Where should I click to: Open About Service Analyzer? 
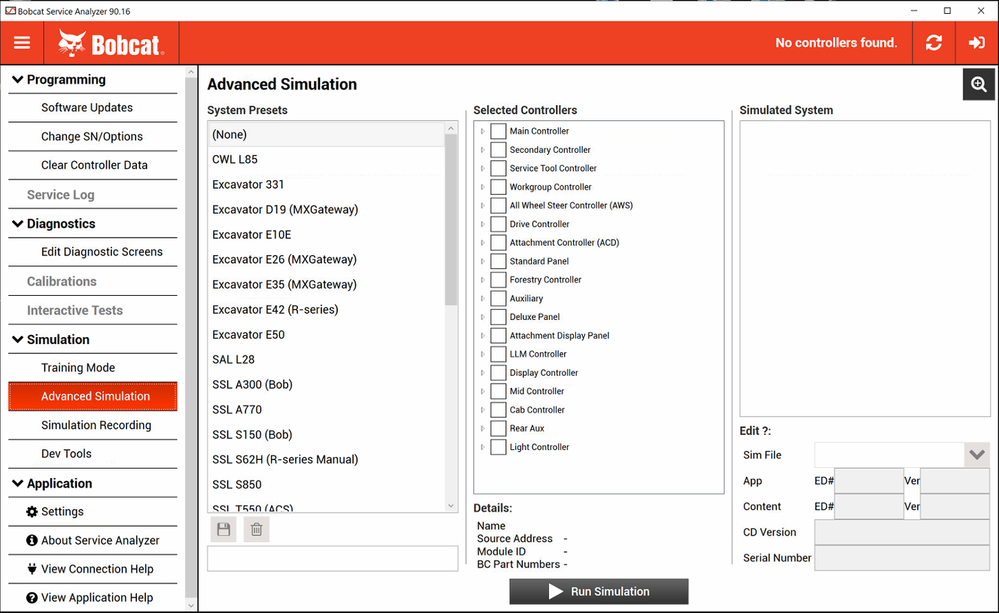pyautogui.click(x=93, y=540)
